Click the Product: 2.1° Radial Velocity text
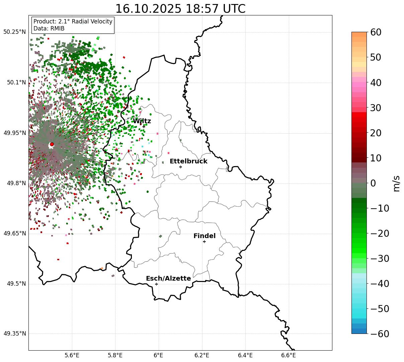This screenshot has width=404, height=362. pos(73,21)
